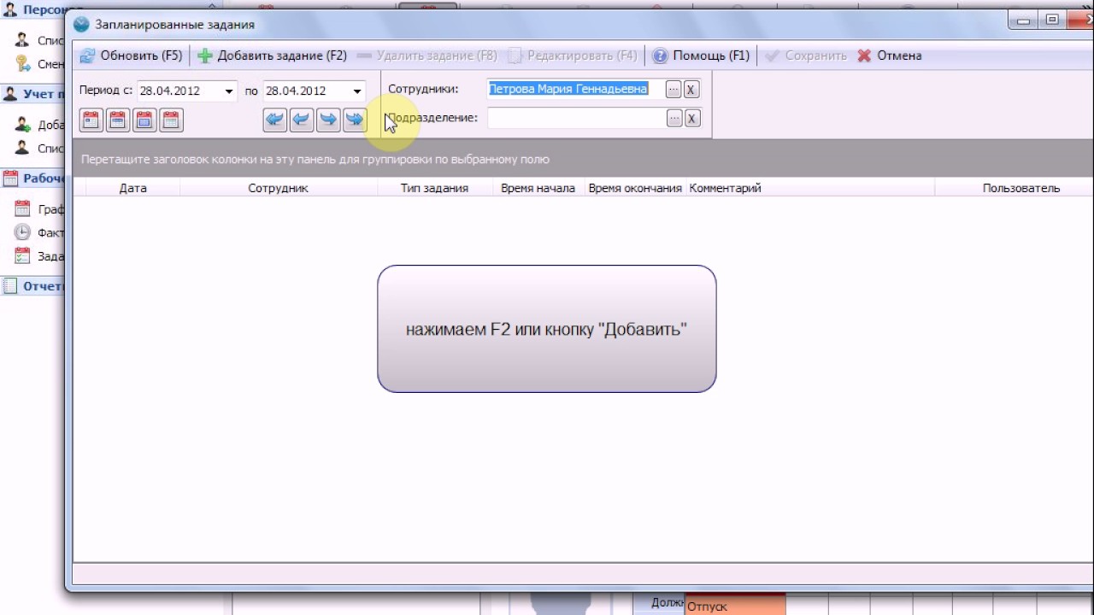Sort by the Тип задания column header
Viewport: 1094px width, 615px height.
[435, 188]
